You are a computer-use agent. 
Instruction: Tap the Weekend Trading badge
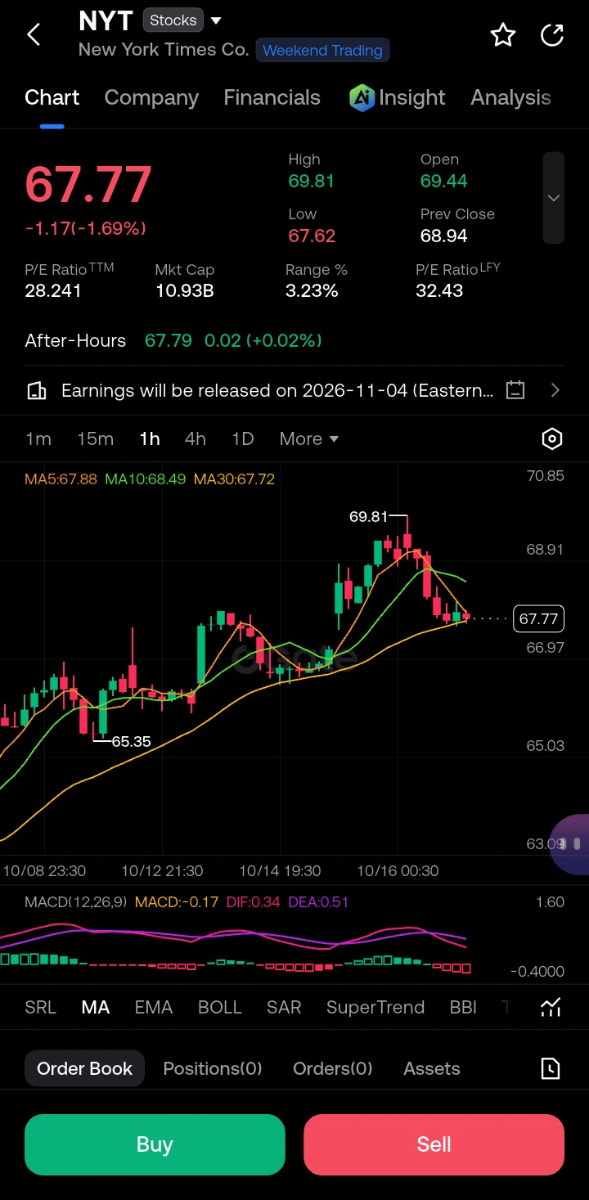pos(322,50)
